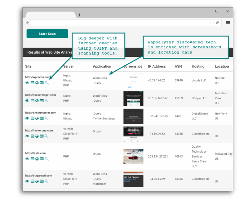Click the eye icon under wprecon.com
Screen dimensions: 248x200
(x=27, y=83)
